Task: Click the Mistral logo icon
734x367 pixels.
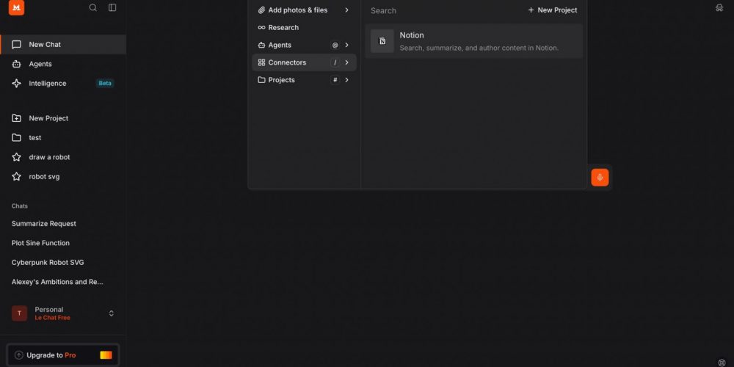Action: [16, 8]
